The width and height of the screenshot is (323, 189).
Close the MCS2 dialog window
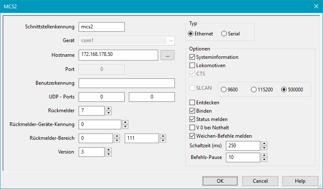pos(316,6)
